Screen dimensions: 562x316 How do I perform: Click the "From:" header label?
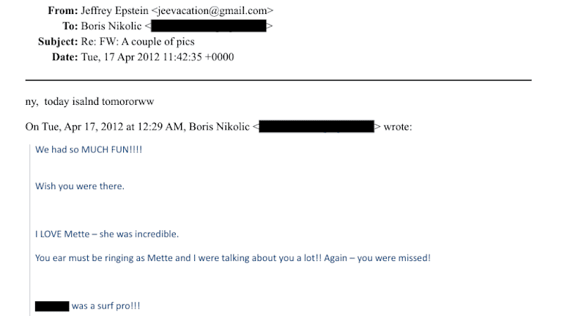(62, 11)
